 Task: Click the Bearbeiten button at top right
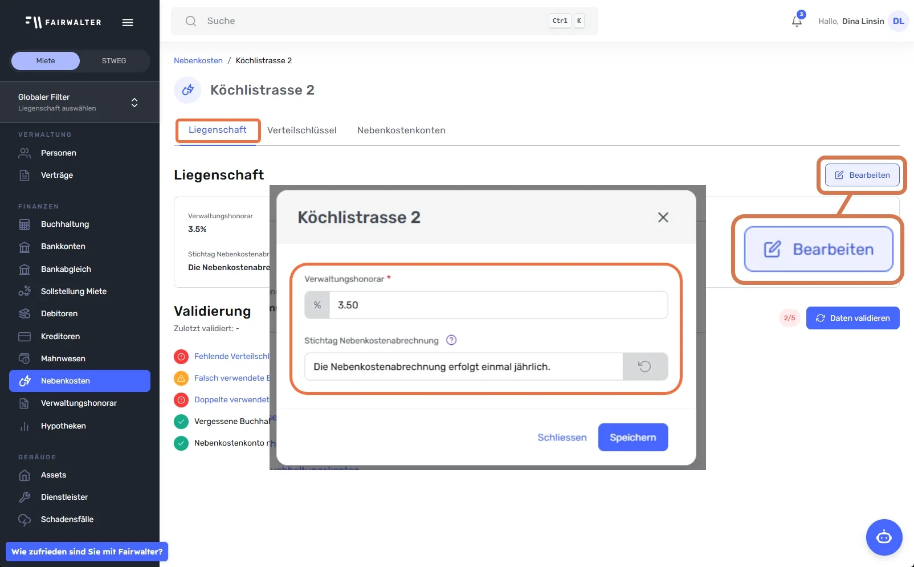pos(862,175)
